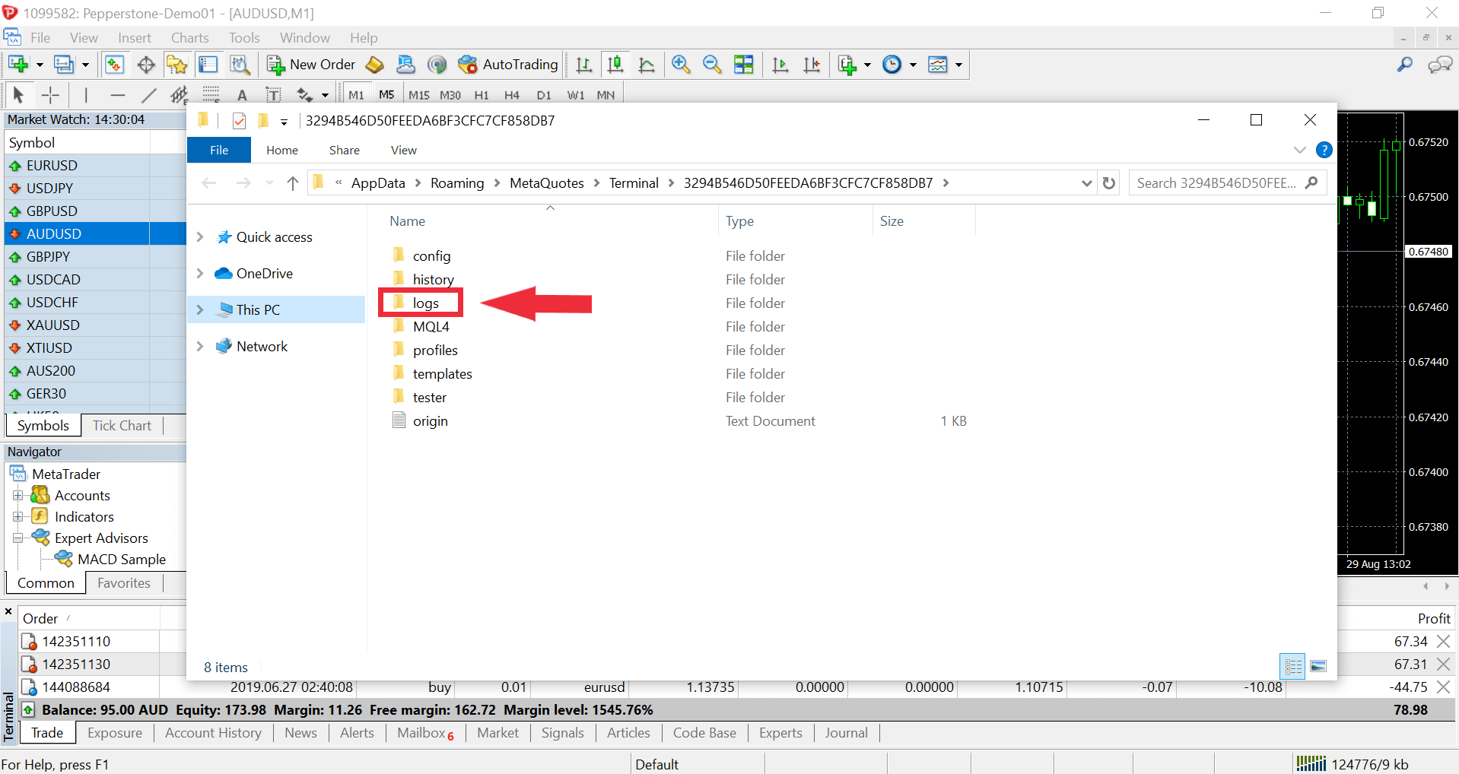Toggle the Market Watch toolbar icon

(x=114, y=65)
